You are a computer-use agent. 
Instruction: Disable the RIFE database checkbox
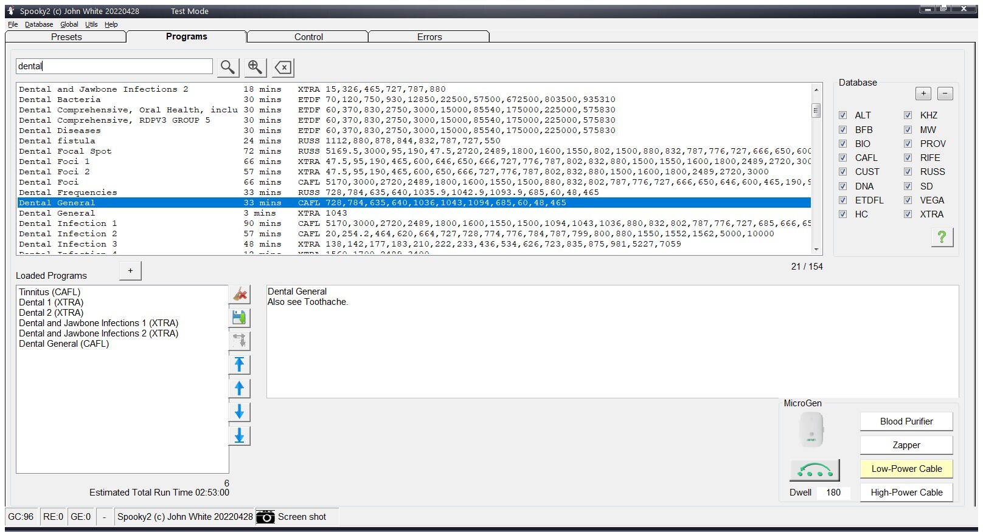click(908, 158)
